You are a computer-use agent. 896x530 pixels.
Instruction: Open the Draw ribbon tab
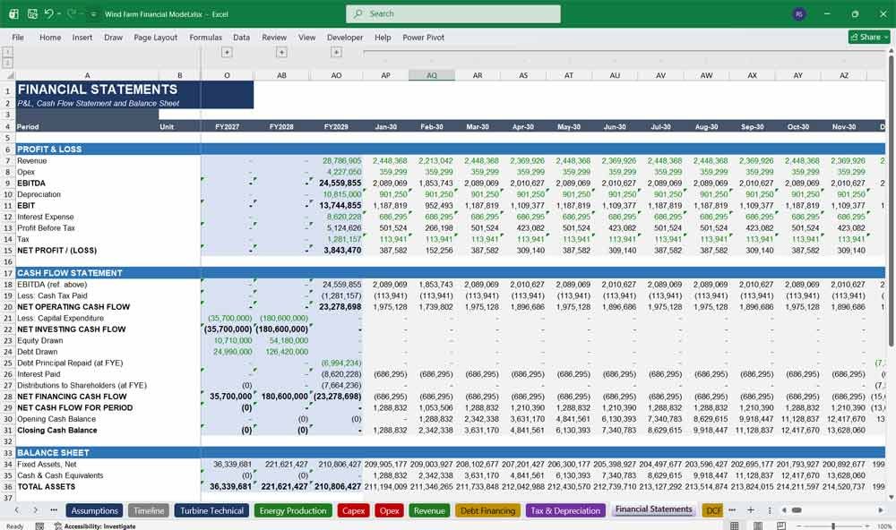pos(113,37)
